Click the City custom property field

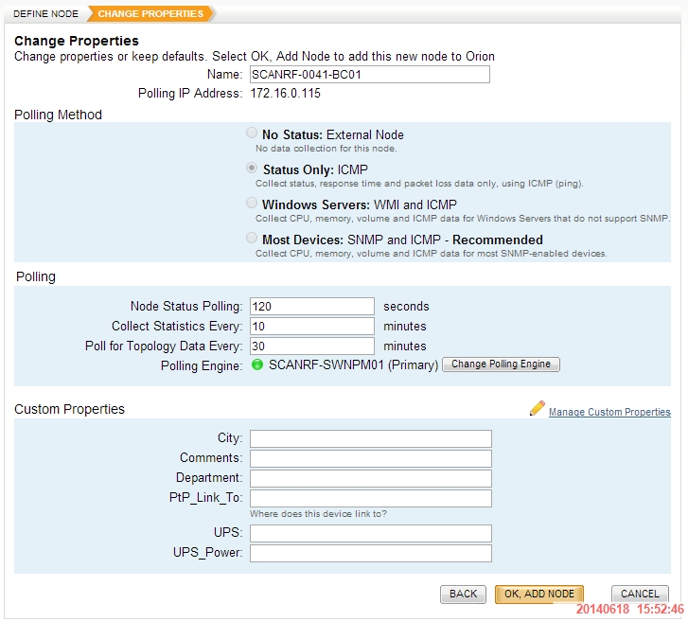point(371,438)
